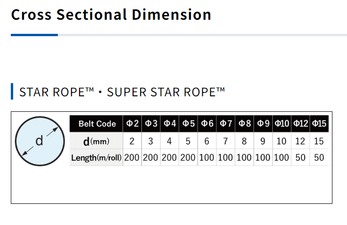347x225 pixels.
Task: Select the Φ8 belt code header
Action: coord(244,124)
